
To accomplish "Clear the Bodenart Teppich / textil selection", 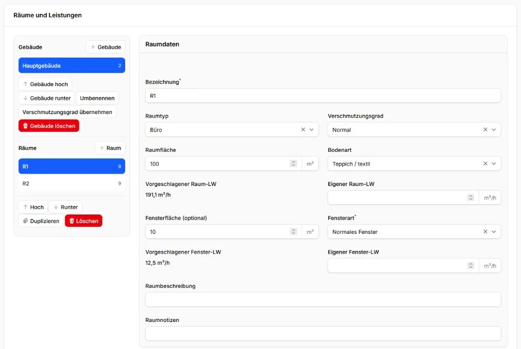I will pyautogui.click(x=485, y=164).
